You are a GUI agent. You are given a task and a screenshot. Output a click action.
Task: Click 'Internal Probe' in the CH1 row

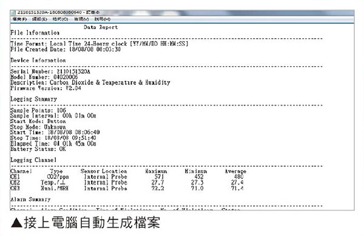106,177
